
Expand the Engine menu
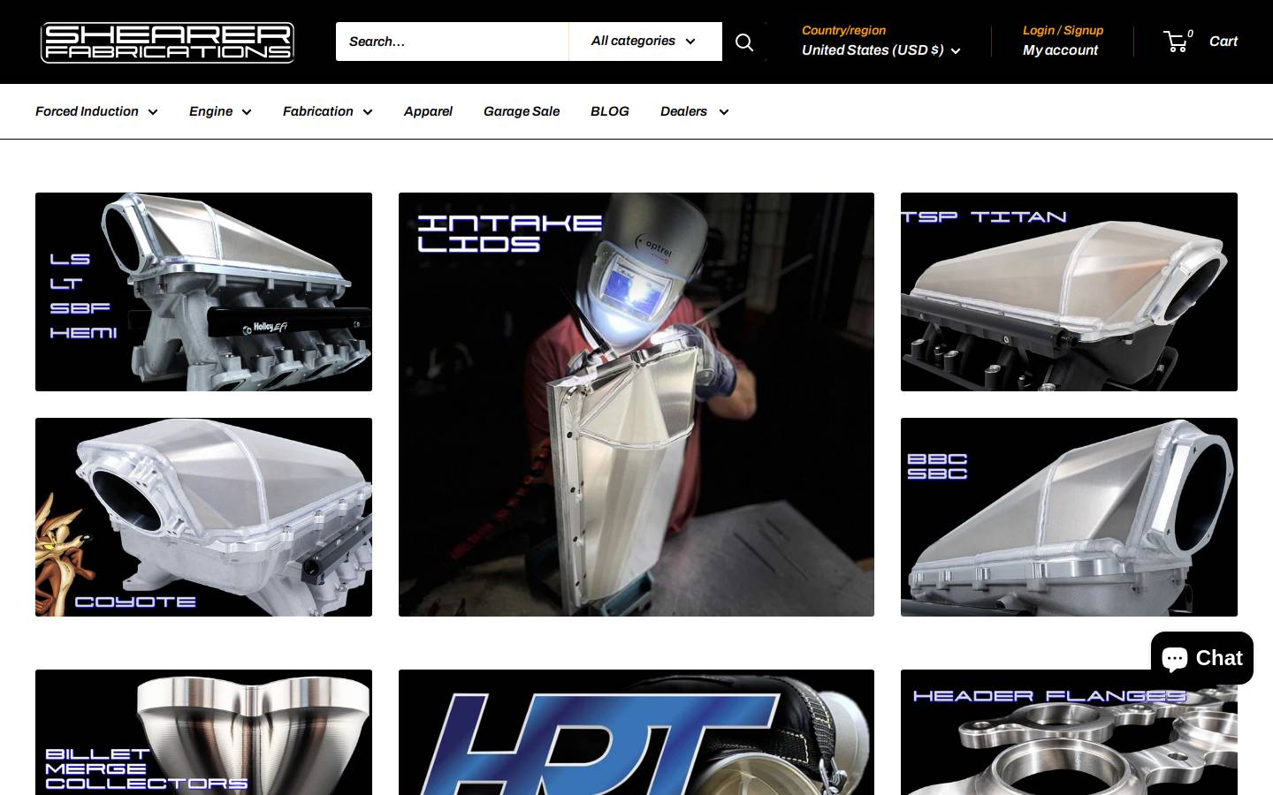tap(220, 111)
